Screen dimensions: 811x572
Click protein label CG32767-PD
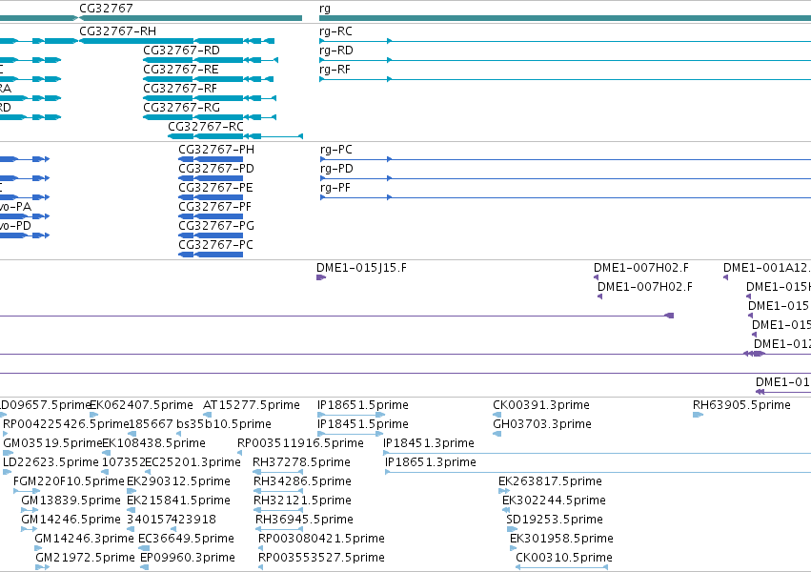(x=216, y=169)
